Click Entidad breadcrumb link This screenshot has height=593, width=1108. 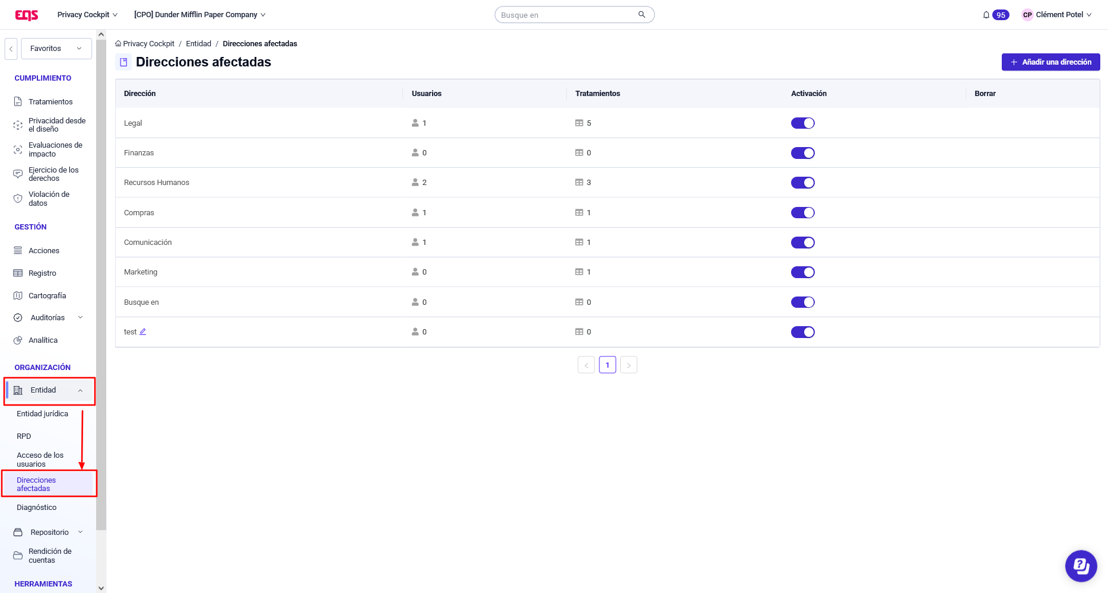coord(198,44)
